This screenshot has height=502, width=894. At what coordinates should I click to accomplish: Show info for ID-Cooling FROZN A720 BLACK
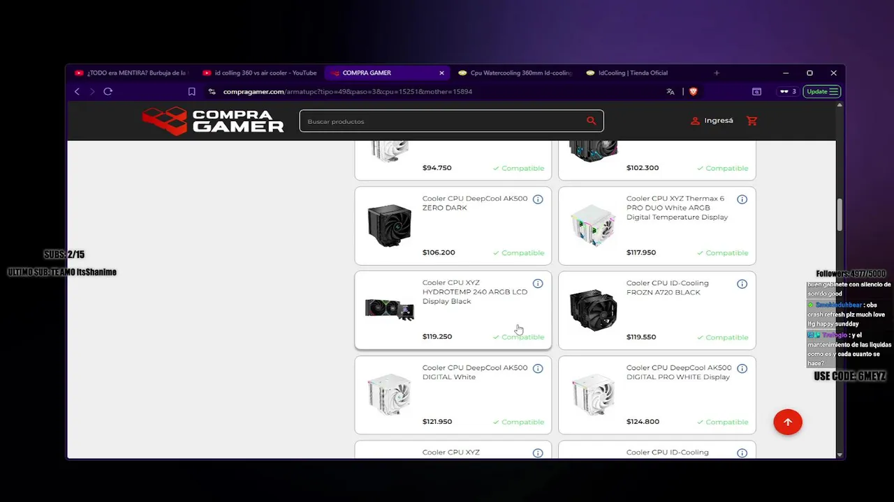coord(742,284)
